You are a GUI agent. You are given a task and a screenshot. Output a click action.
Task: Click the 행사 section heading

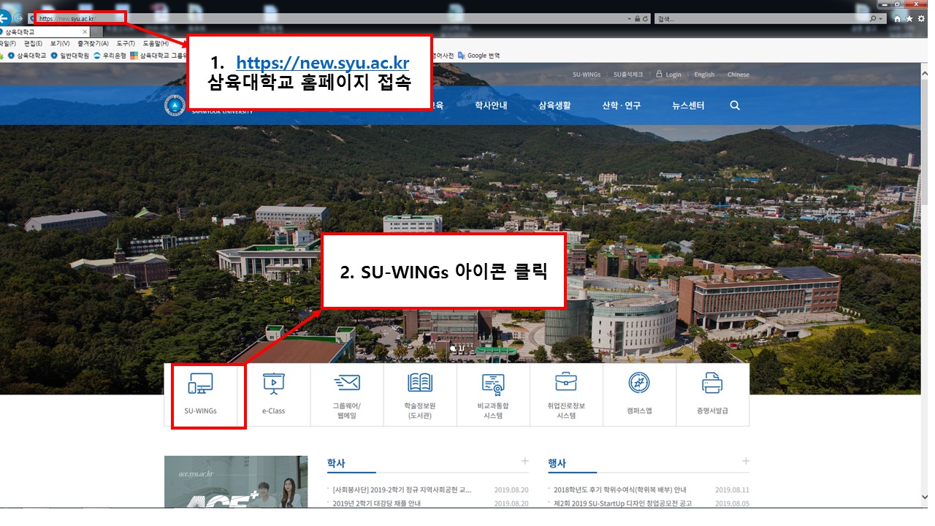pyautogui.click(x=557, y=463)
